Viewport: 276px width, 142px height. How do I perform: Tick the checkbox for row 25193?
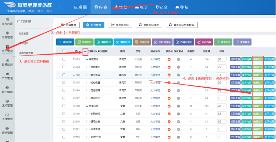[64, 59]
